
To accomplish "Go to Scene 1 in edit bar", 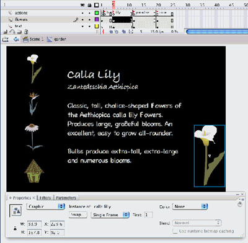I will point(33,39).
